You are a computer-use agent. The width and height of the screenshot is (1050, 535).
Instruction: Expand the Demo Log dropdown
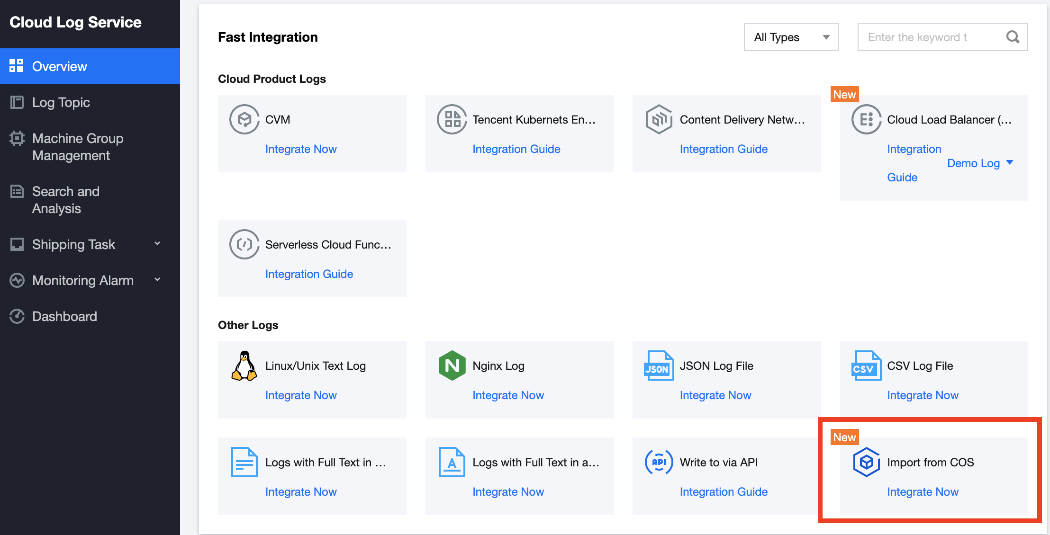[x=980, y=163]
